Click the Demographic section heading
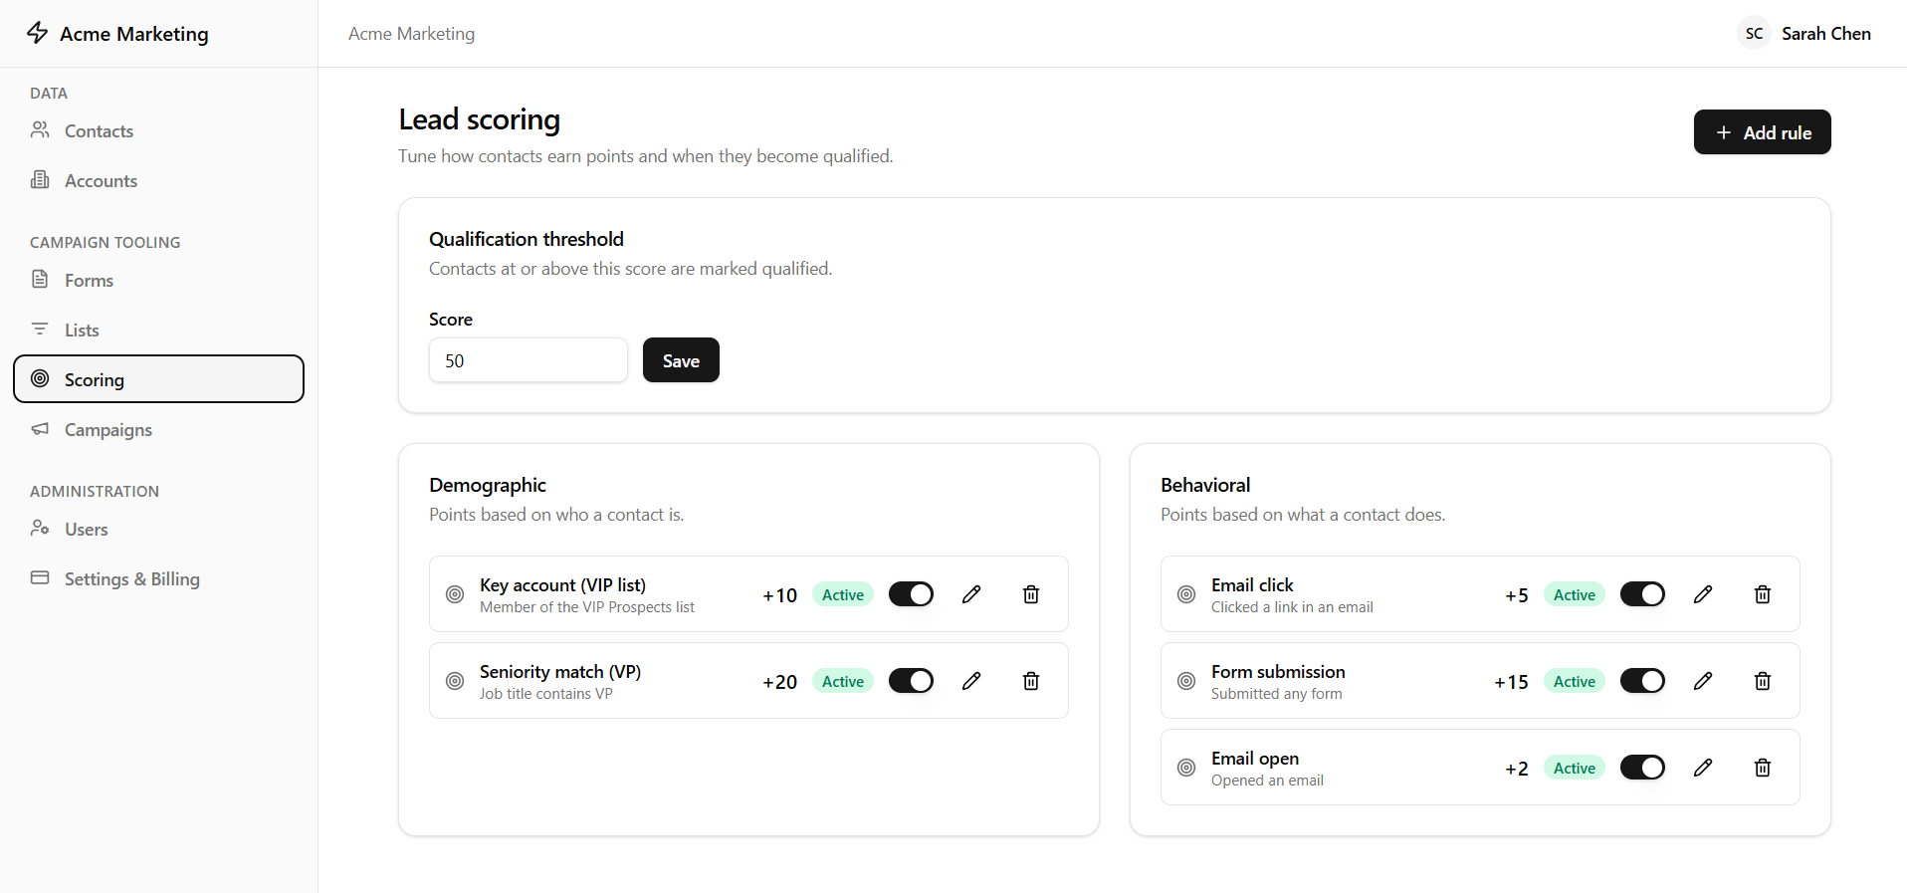Image resolution: width=1907 pixels, height=893 pixels. [488, 485]
